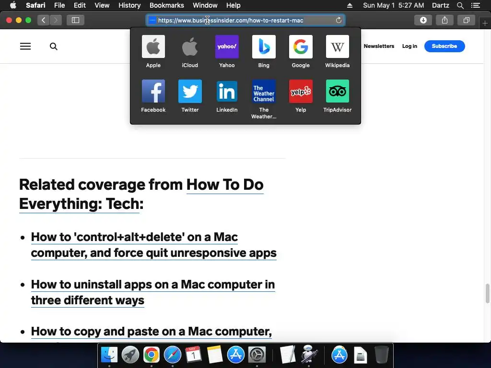Click the blue Subscribe button

coord(444,46)
